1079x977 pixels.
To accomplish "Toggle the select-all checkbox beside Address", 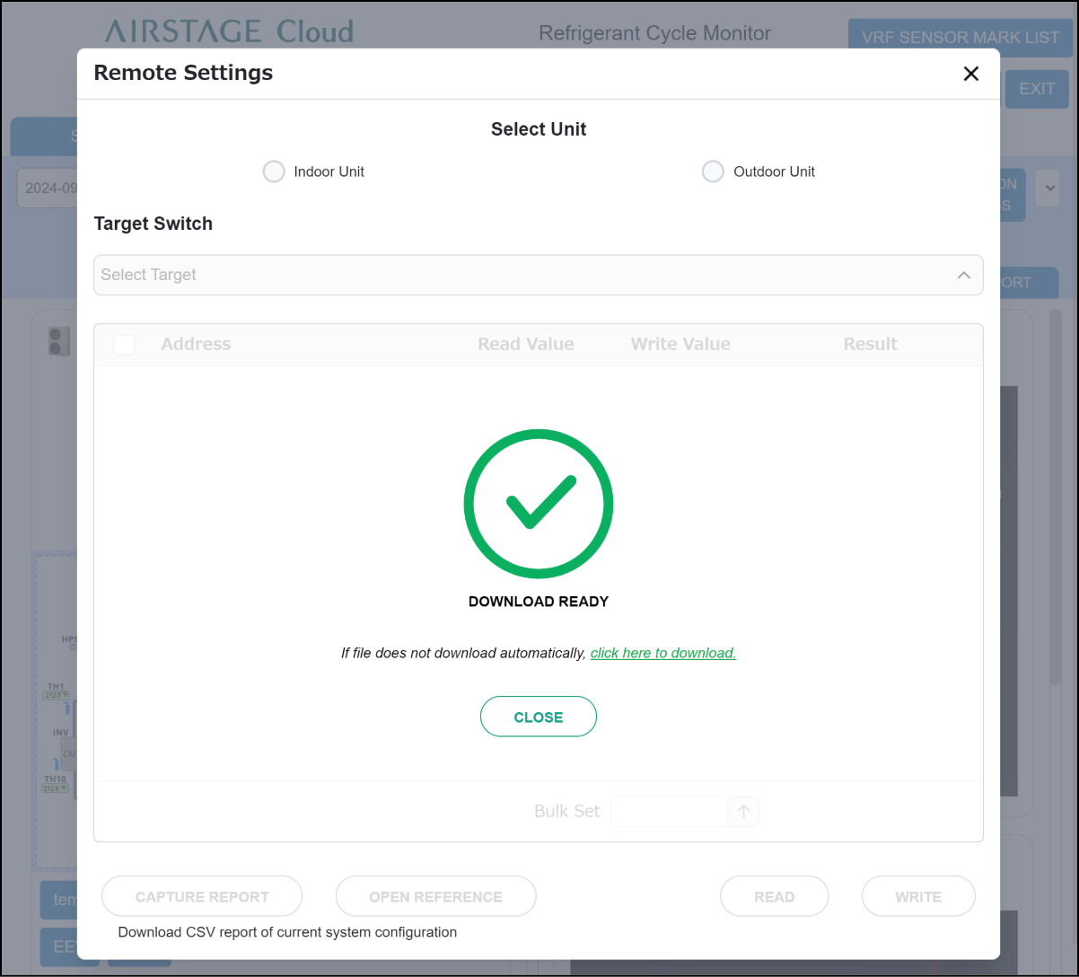I will pos(124,344).
